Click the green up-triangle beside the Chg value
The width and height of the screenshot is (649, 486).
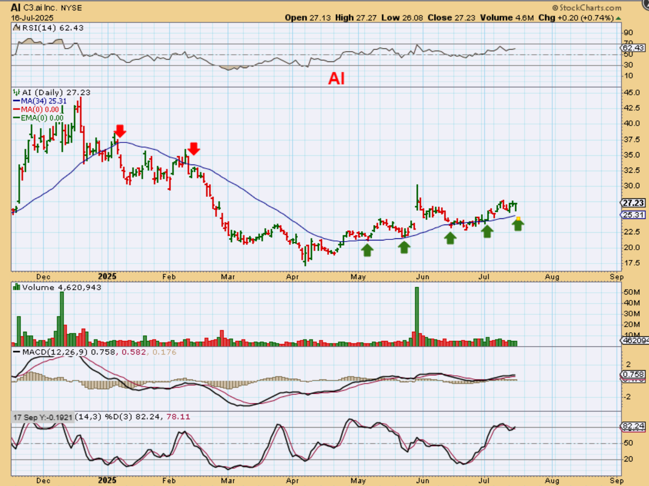point(618,18)
